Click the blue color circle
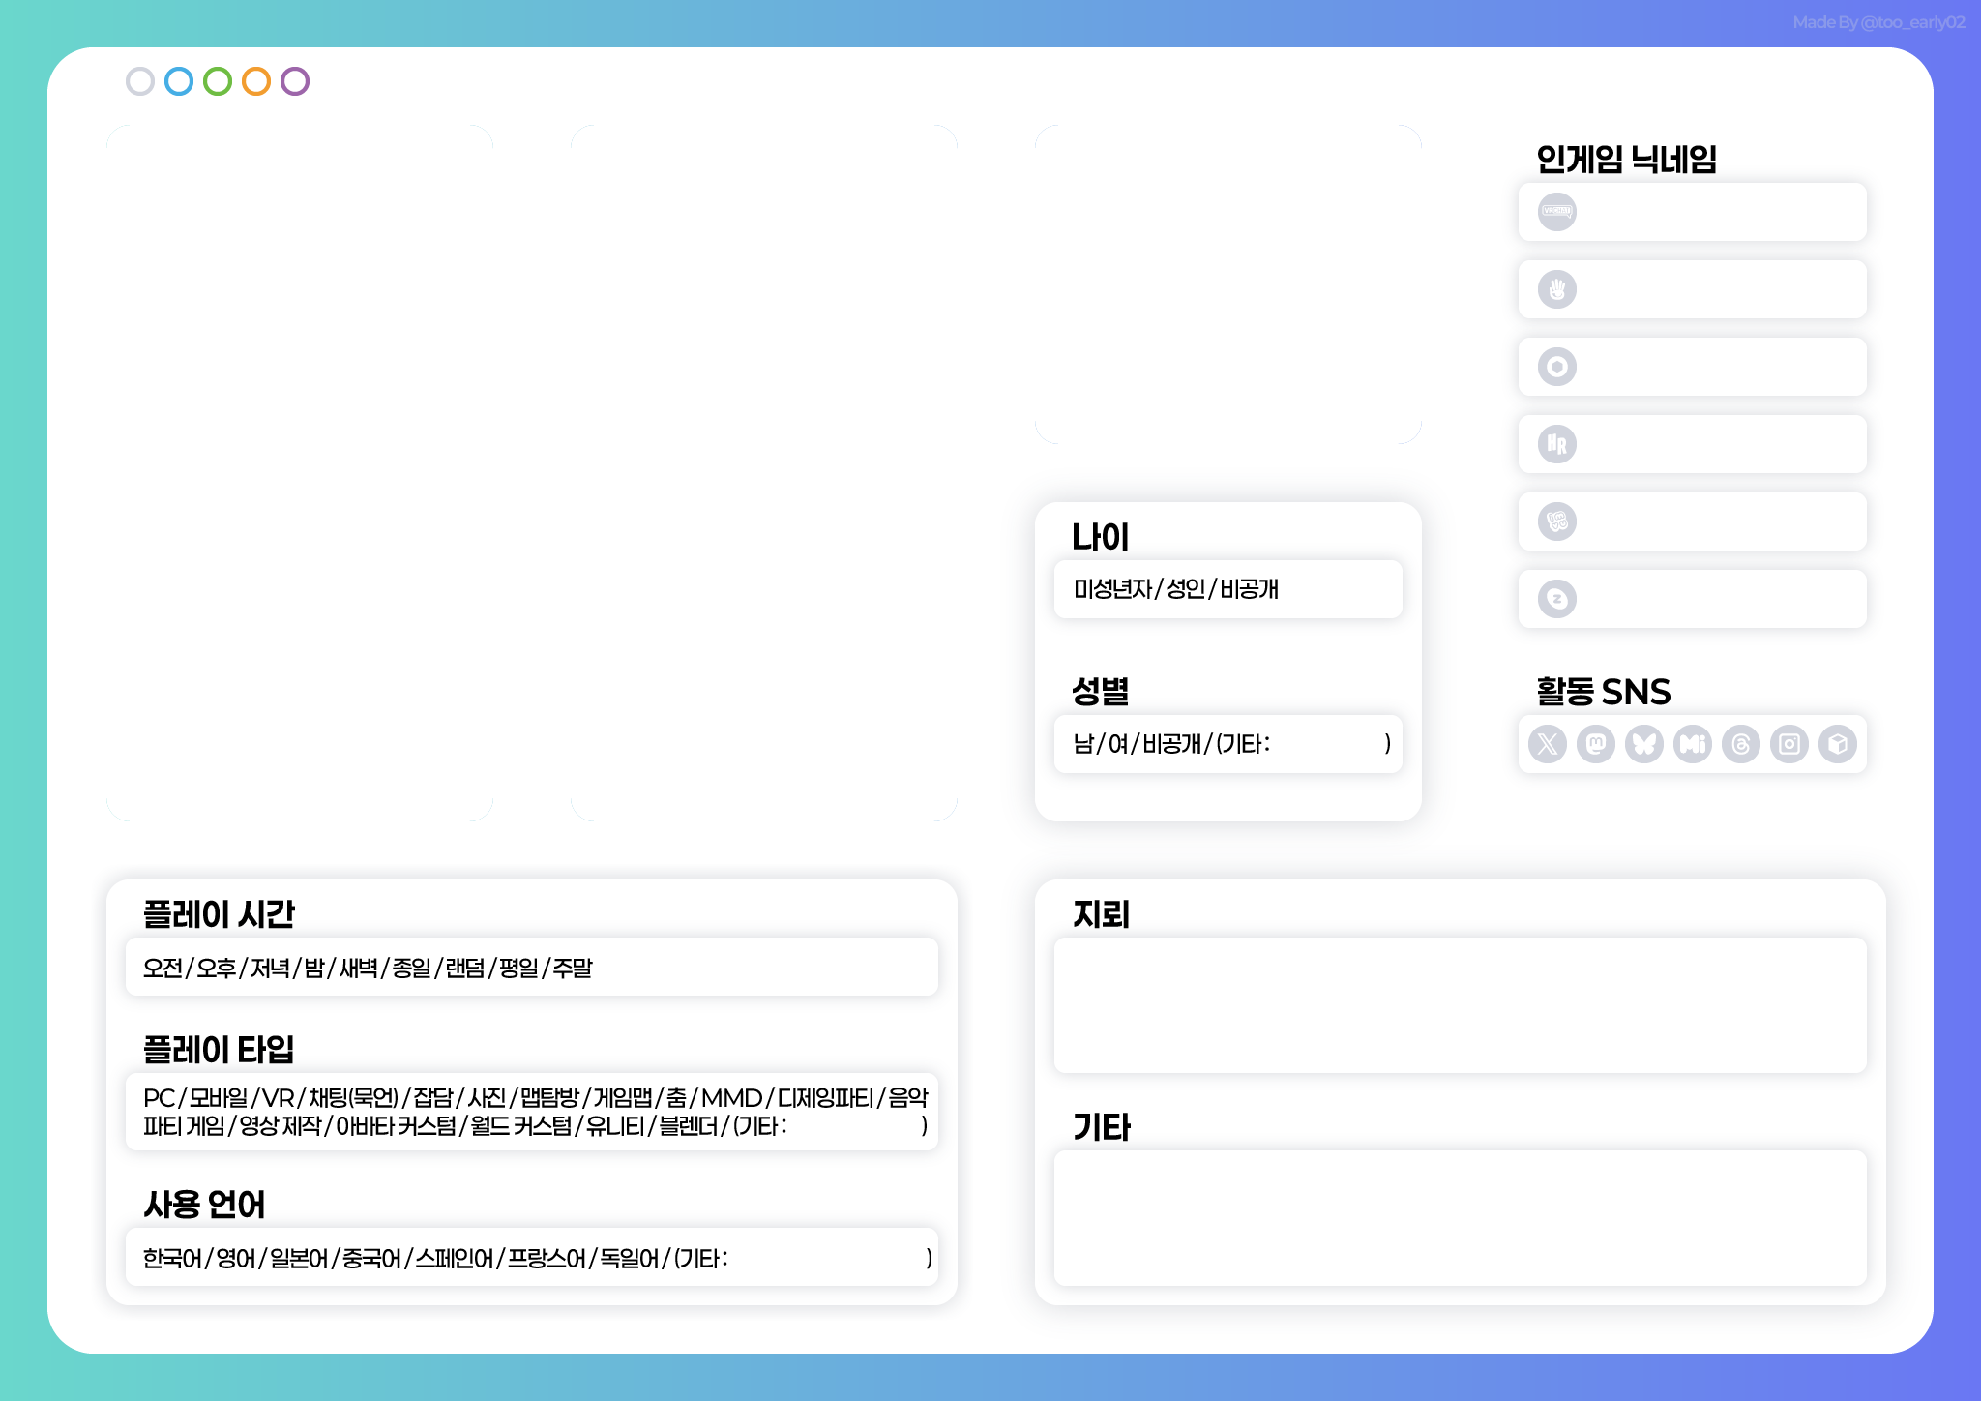 pos(179,81)
